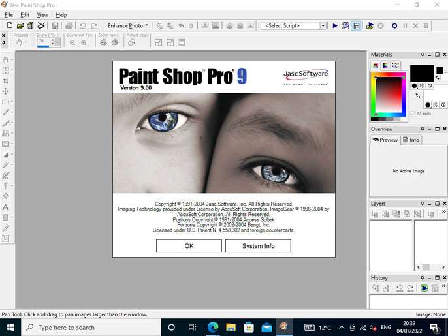
Task: Open the View menu
Action: pos(42,15)
